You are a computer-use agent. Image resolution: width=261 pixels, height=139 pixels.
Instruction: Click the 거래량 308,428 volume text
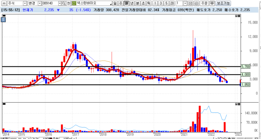coord(106,10)
